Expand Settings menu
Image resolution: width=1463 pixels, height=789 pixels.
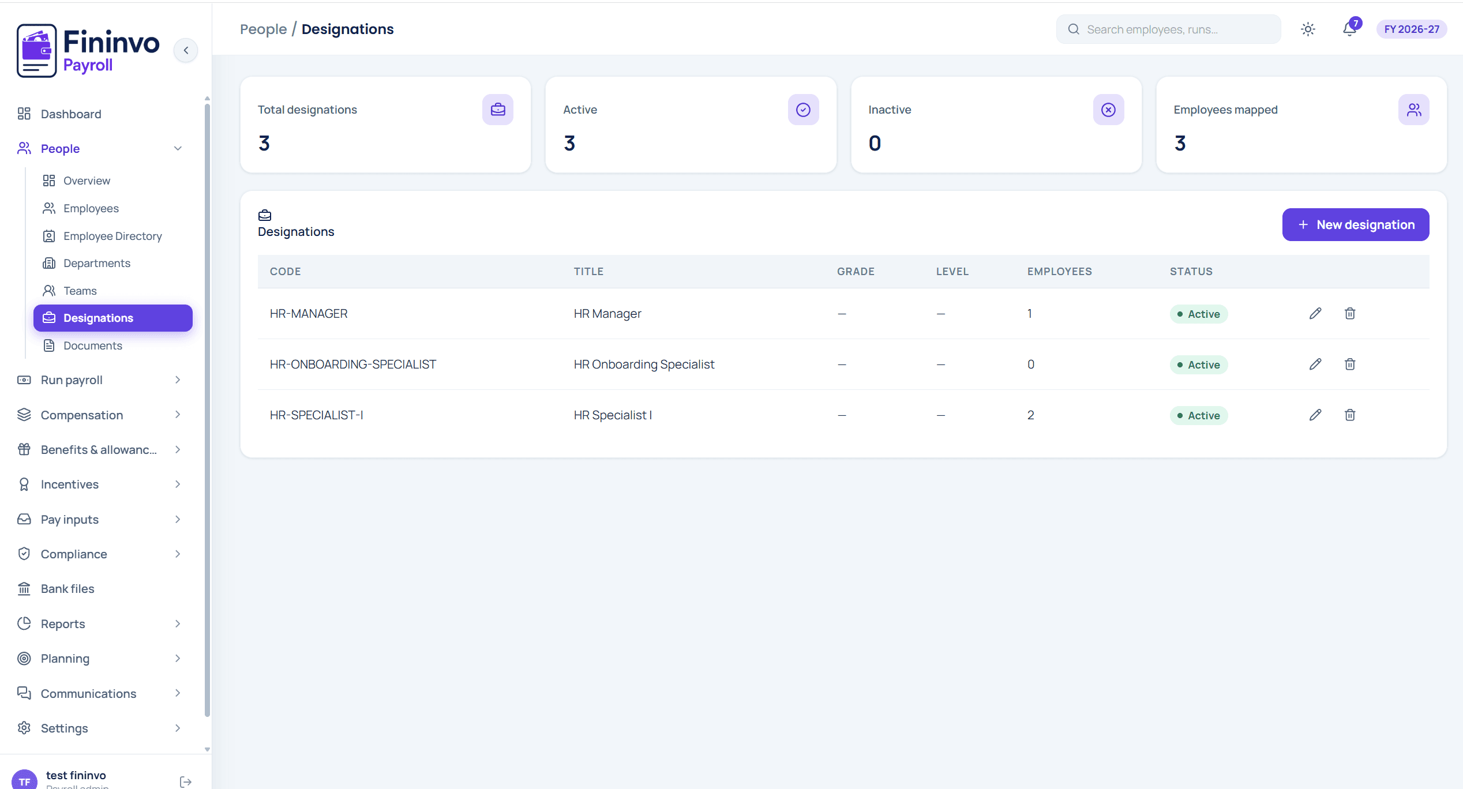tap(104, 728)
